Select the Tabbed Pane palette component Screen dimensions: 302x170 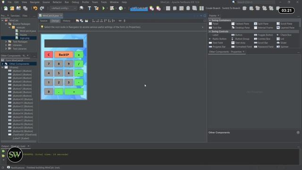click(240, 24)
